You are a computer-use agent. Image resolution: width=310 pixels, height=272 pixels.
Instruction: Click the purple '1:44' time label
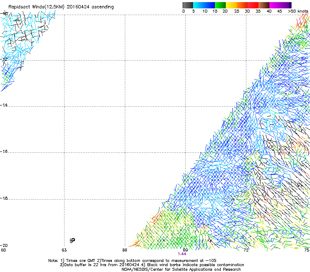(x=182, y=254)
